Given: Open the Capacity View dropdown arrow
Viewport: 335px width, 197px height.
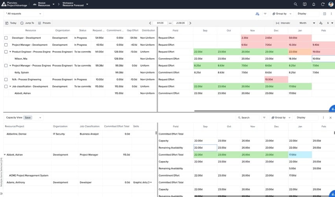Looking at the screenshot, I should (40, 117).
